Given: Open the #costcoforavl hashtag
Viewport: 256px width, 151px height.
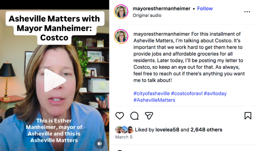Looking at the screenshot, I should (187, 94).
